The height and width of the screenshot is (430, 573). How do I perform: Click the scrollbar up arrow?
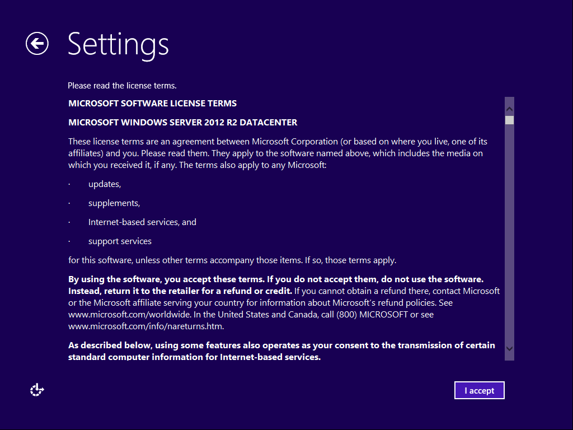point(509,107)
